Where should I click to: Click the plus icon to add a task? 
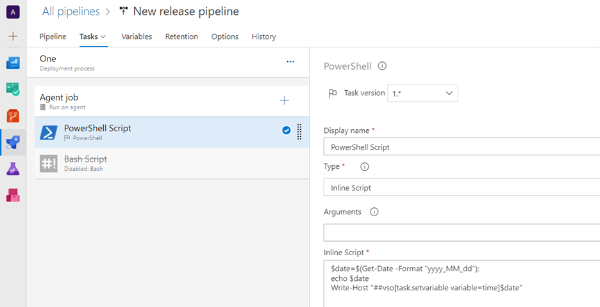click(285, 100)
